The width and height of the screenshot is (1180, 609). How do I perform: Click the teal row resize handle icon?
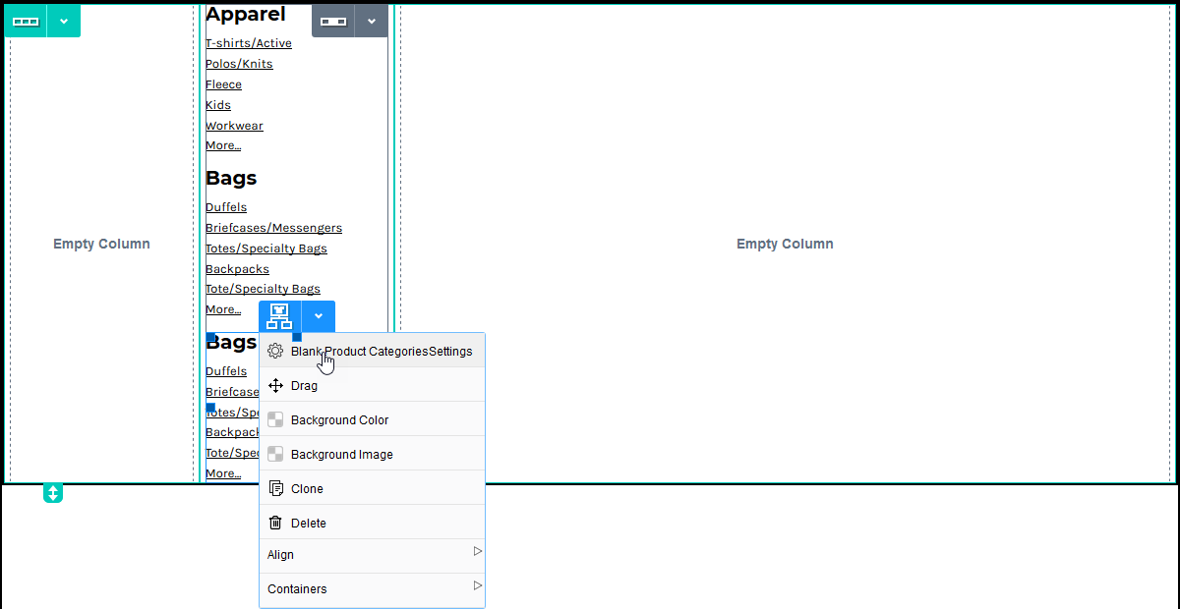point(53,493)
